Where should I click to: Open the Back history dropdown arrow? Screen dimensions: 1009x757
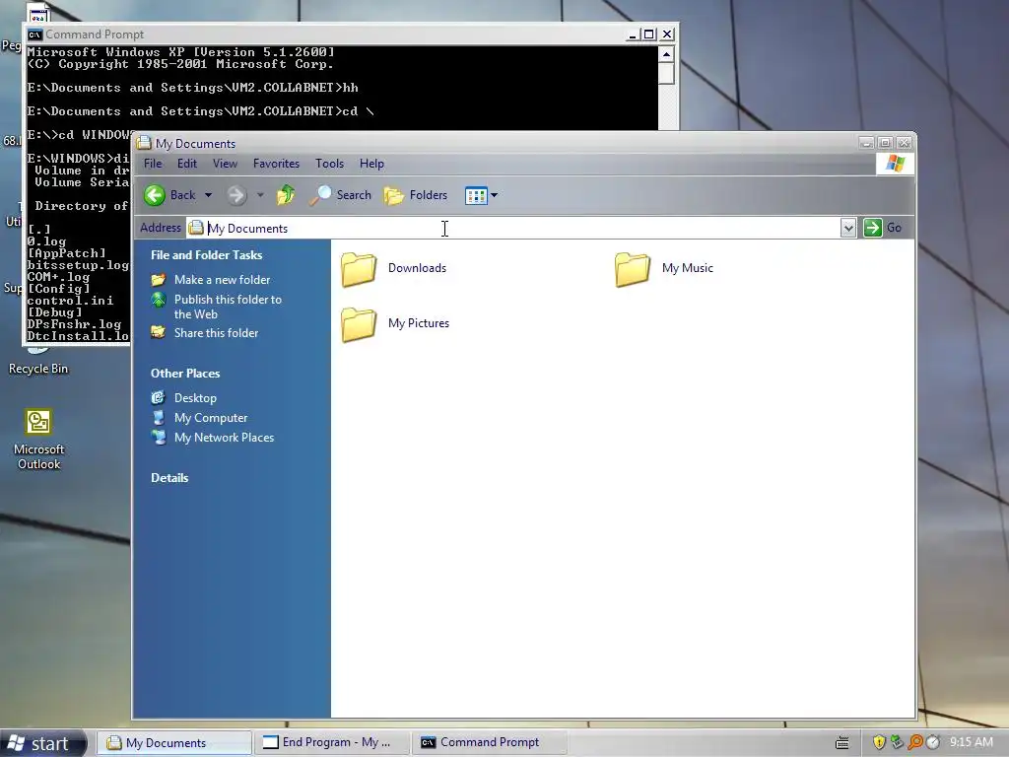point(208,195)
